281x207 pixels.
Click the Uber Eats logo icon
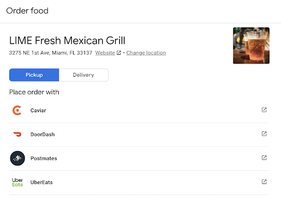tap(18, 182)
